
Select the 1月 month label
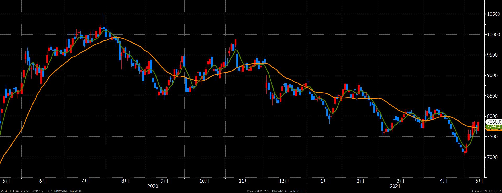tap(324, 181)
